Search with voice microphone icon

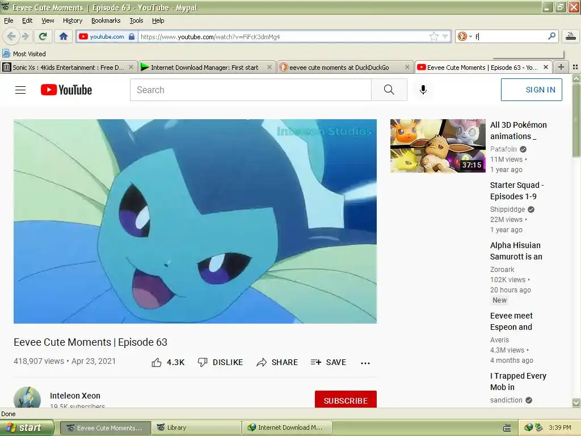[423, 90]
